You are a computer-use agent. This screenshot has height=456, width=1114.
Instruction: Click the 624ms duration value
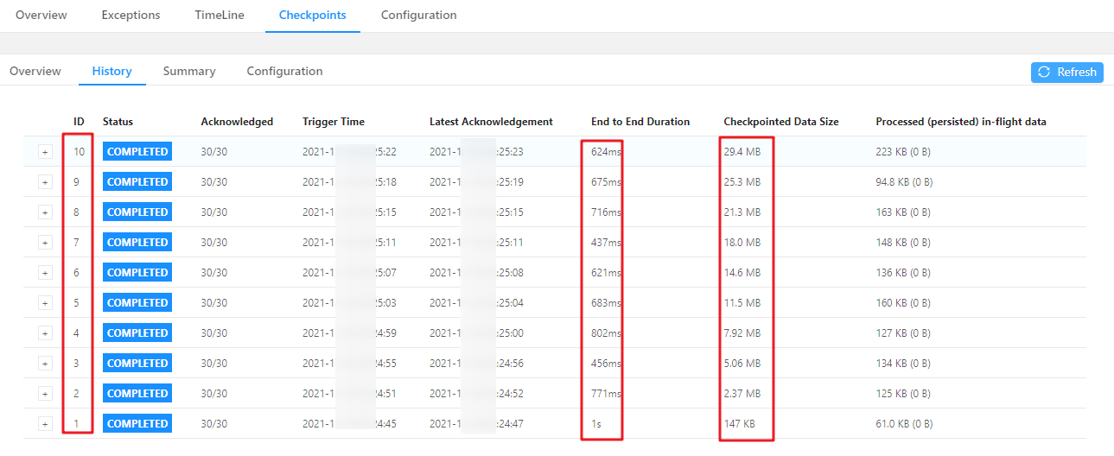pyautogui.click(x=606, y=152)
